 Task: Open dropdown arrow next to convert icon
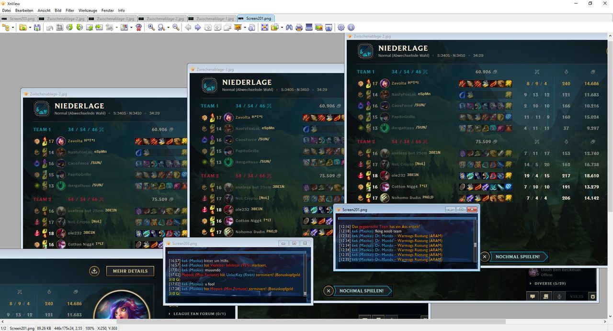tap(116, 28)
